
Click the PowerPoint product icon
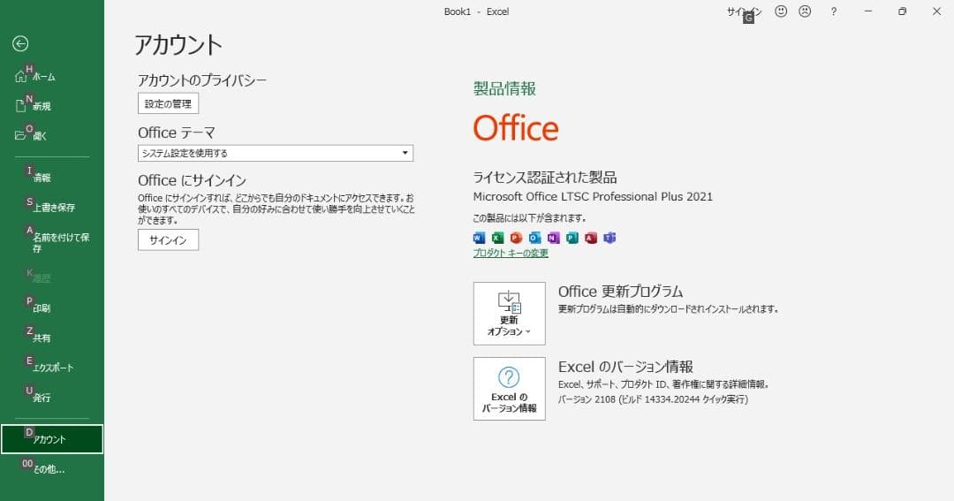tap(516, 238)
